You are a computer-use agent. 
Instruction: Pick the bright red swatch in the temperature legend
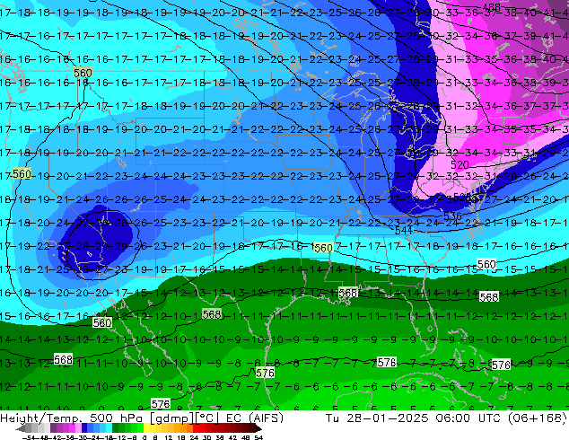point(196,428)
